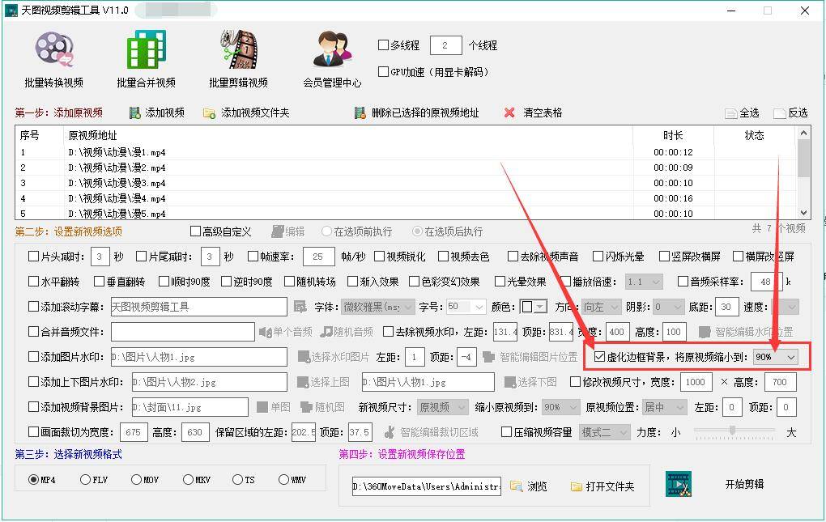Click the 时长 column header
The image size is (826, 522).
click(673, 135)
